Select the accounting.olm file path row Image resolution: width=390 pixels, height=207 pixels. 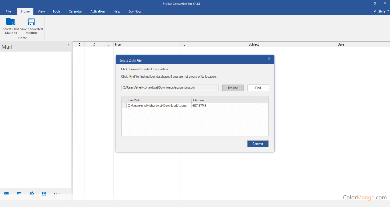tap(159, 106)
